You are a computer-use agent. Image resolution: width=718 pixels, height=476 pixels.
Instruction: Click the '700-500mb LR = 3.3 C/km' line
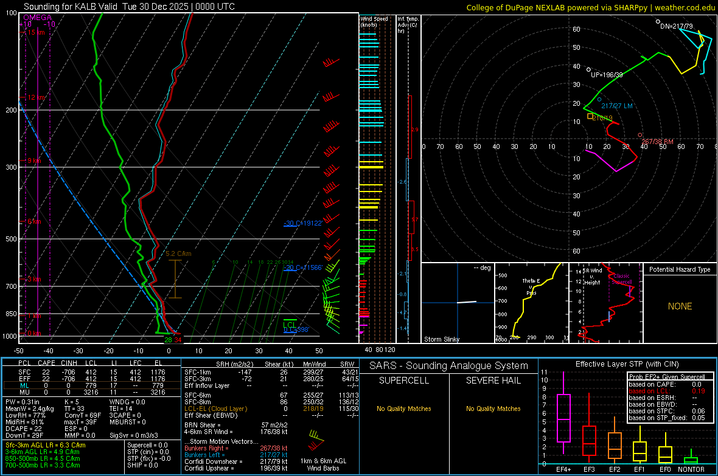[43, 465]
